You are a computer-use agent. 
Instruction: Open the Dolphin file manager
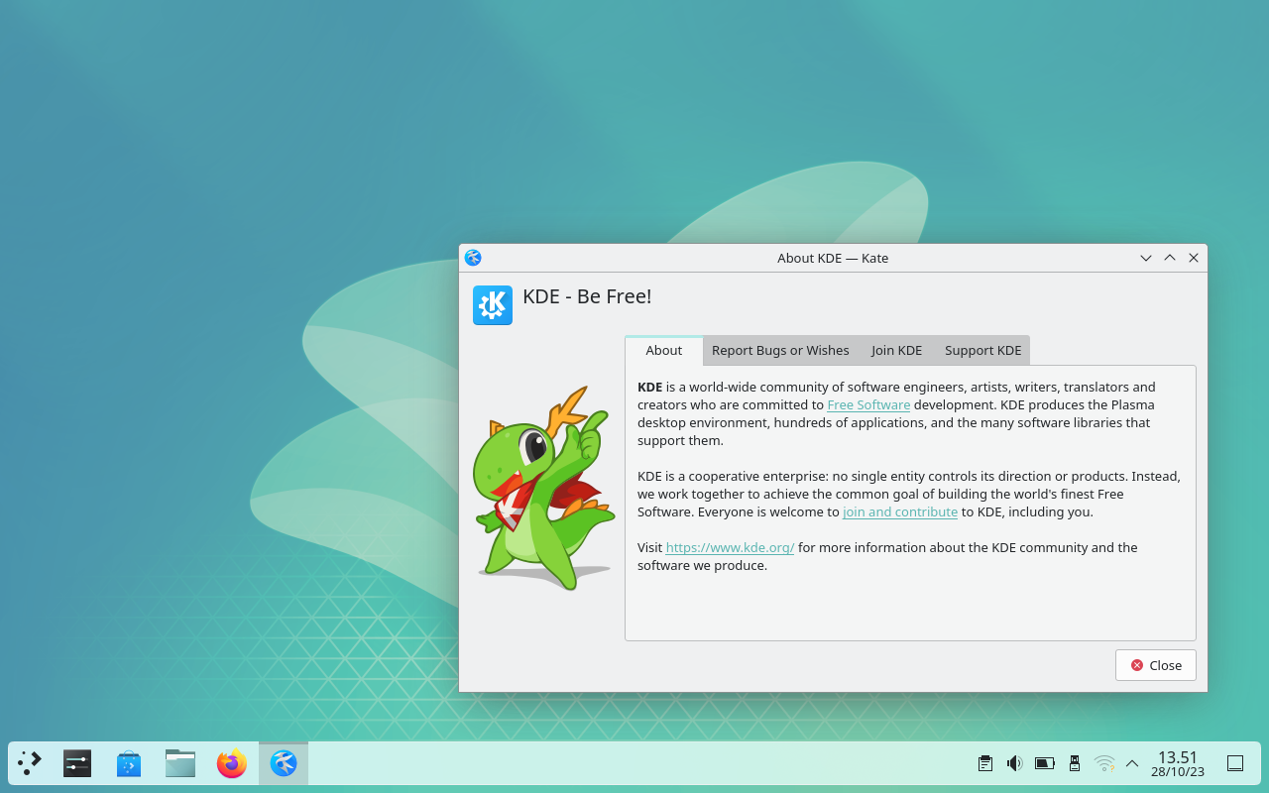(179, 763)
